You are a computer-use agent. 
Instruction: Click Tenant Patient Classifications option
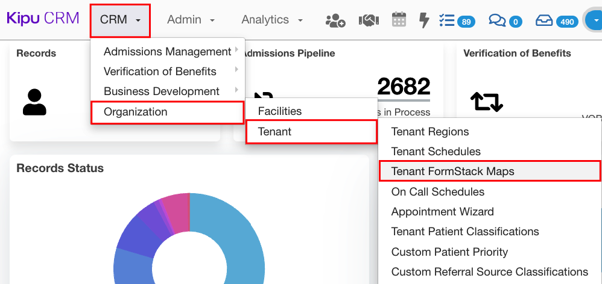pos(465,232)
